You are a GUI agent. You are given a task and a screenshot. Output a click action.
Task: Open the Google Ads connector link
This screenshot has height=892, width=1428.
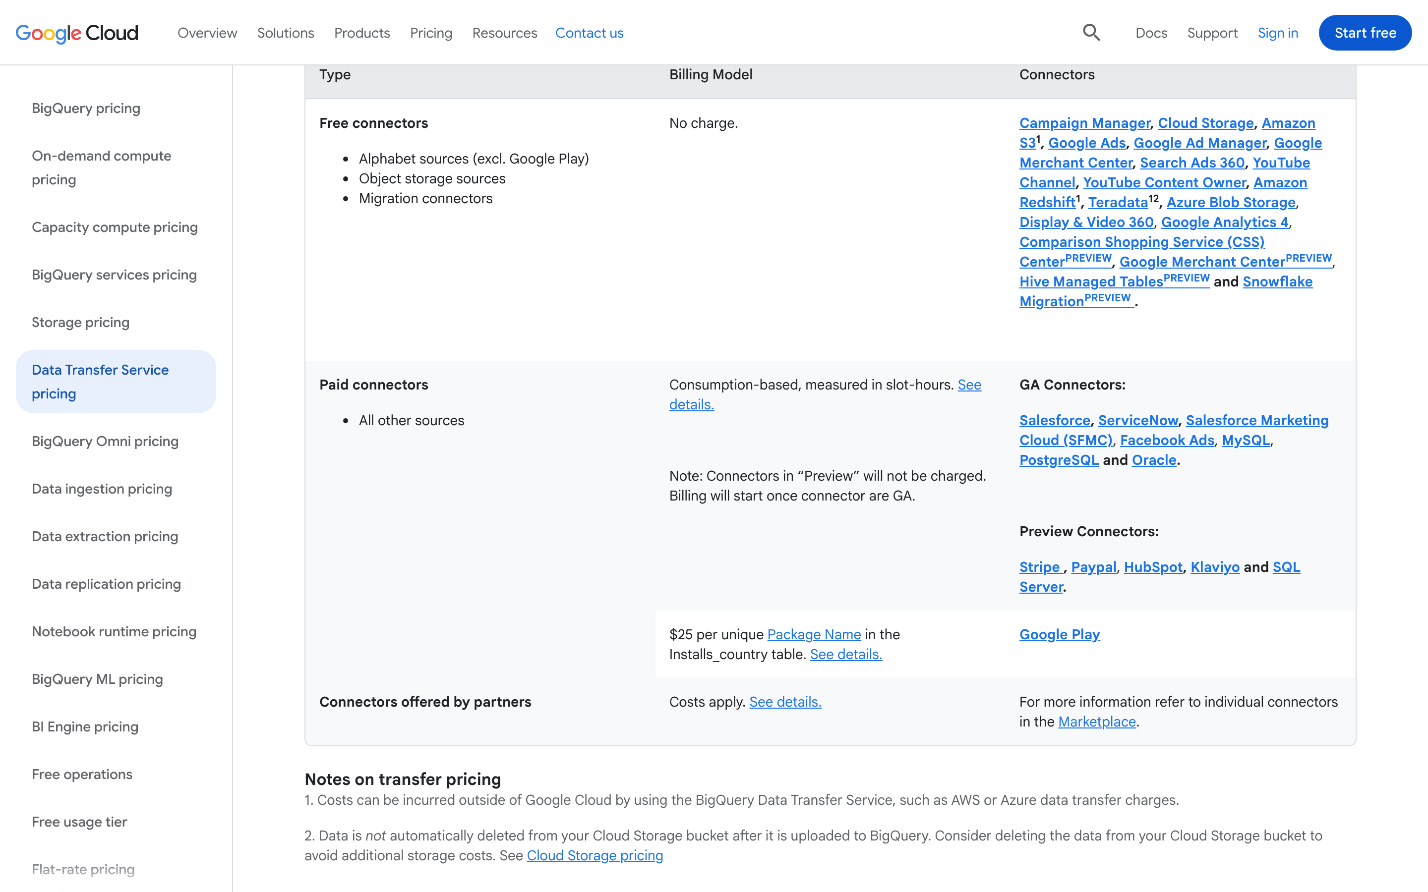coord(1087,143)
